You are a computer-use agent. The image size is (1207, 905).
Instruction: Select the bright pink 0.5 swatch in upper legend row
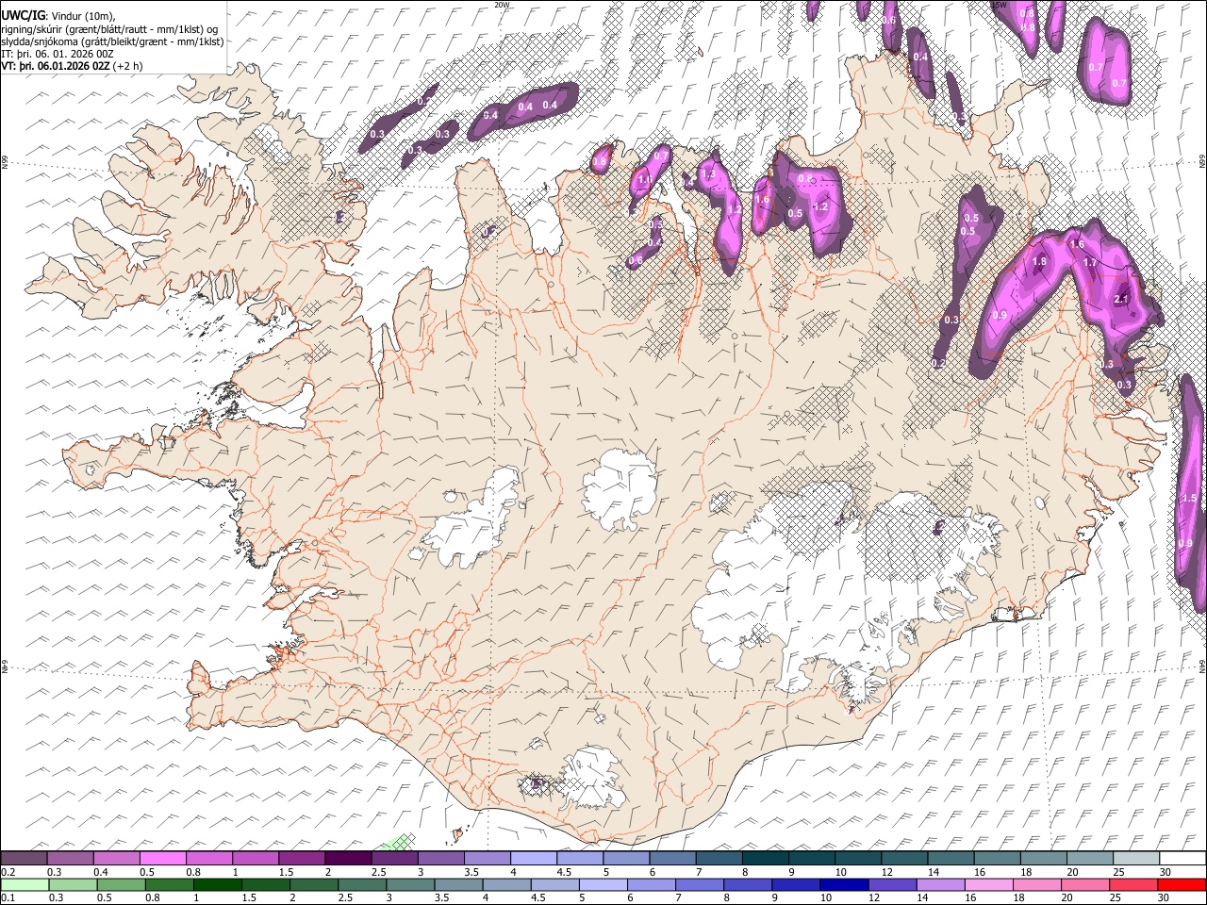(x=164, y=859)
